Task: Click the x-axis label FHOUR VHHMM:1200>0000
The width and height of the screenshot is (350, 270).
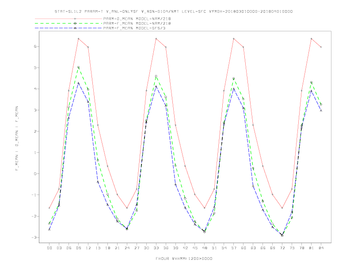Action: tap(184, 259)
